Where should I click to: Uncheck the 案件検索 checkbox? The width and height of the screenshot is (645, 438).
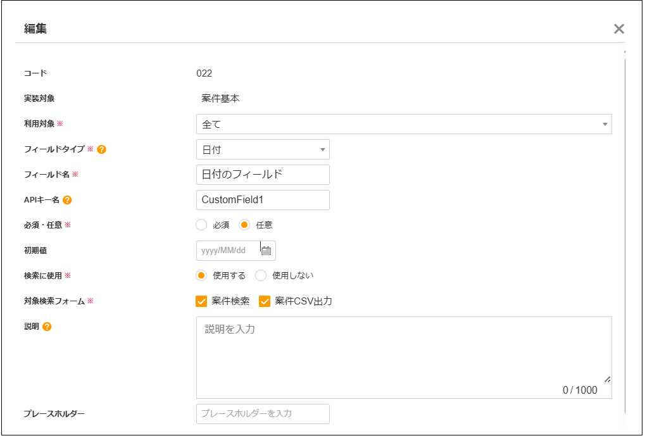click(x=202, y=301)
